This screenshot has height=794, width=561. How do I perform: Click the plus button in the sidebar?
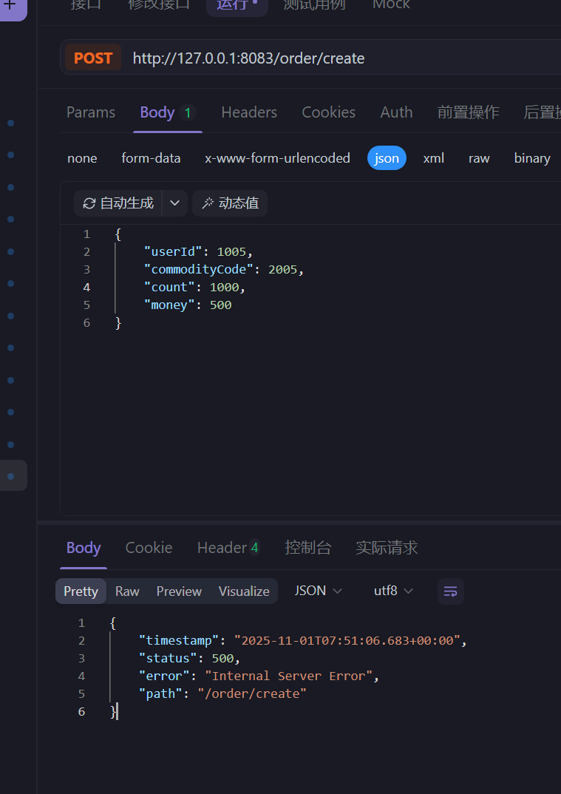coord(11,6)
